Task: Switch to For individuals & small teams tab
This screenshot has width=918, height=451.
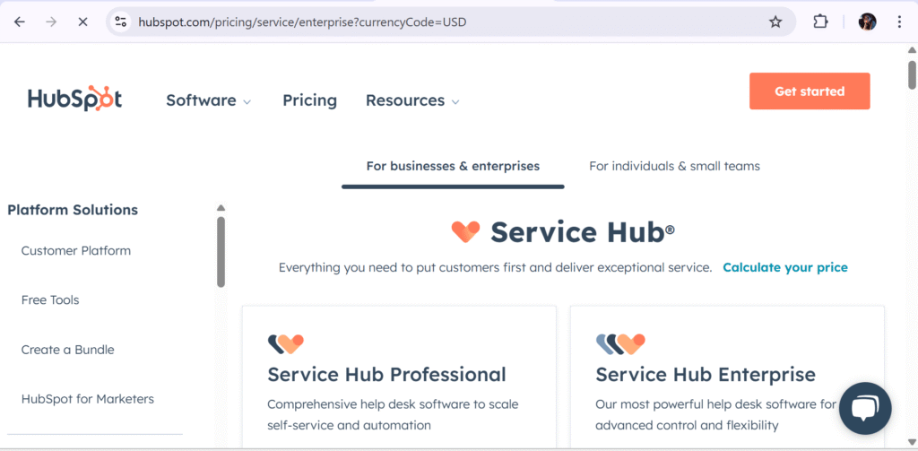Action: [674, 167]
